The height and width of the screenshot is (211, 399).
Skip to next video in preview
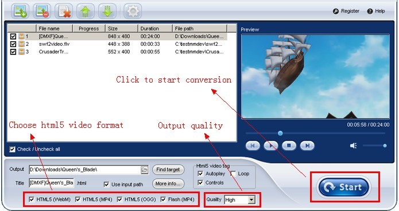(x=307, y=146)
